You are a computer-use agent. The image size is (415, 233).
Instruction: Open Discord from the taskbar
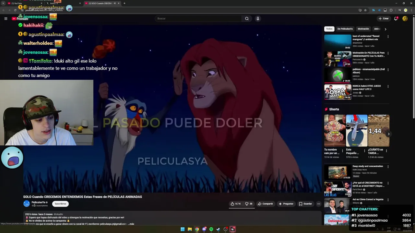pyautogui.click(x=204, y=229)
